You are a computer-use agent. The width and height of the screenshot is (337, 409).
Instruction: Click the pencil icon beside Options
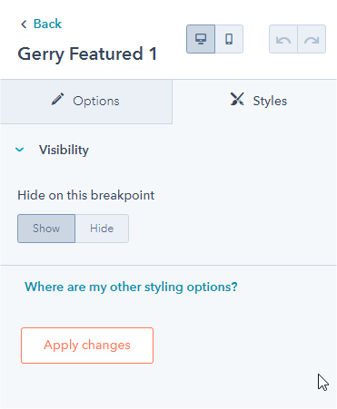click(x=57, y=99)
